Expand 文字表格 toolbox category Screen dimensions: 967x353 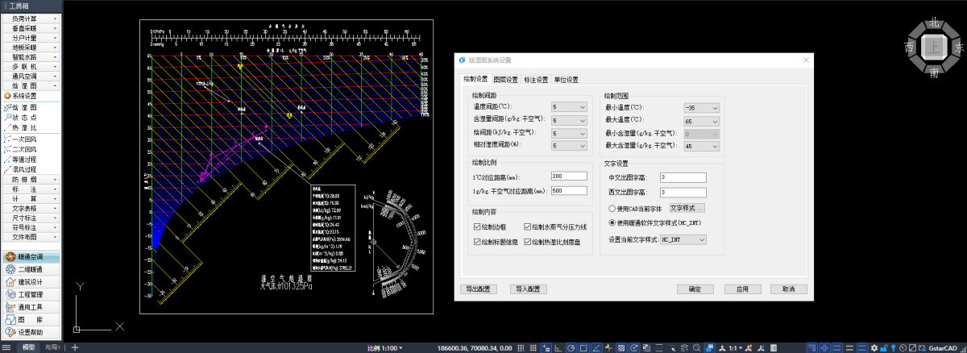pos(31,208)
